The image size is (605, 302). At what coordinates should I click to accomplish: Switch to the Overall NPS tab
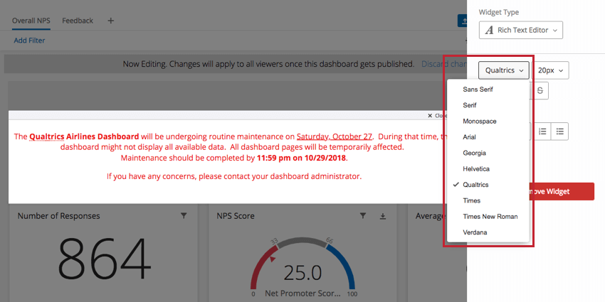point(31,21)
